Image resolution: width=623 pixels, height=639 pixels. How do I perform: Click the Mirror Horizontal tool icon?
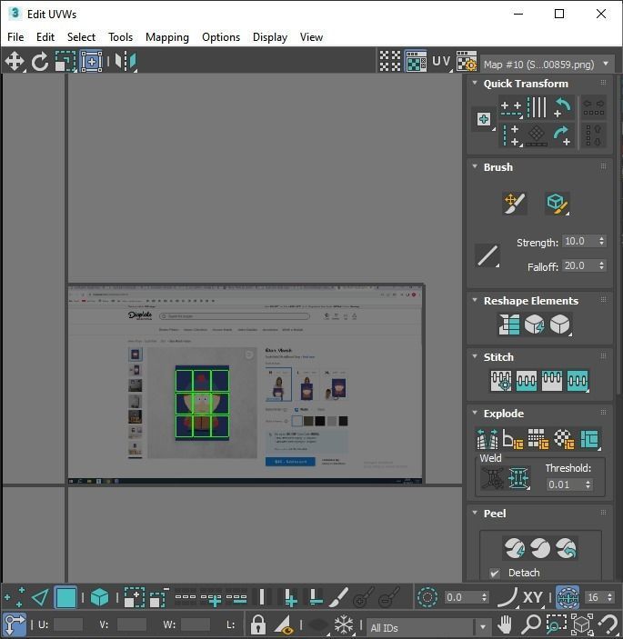[126, 62]
